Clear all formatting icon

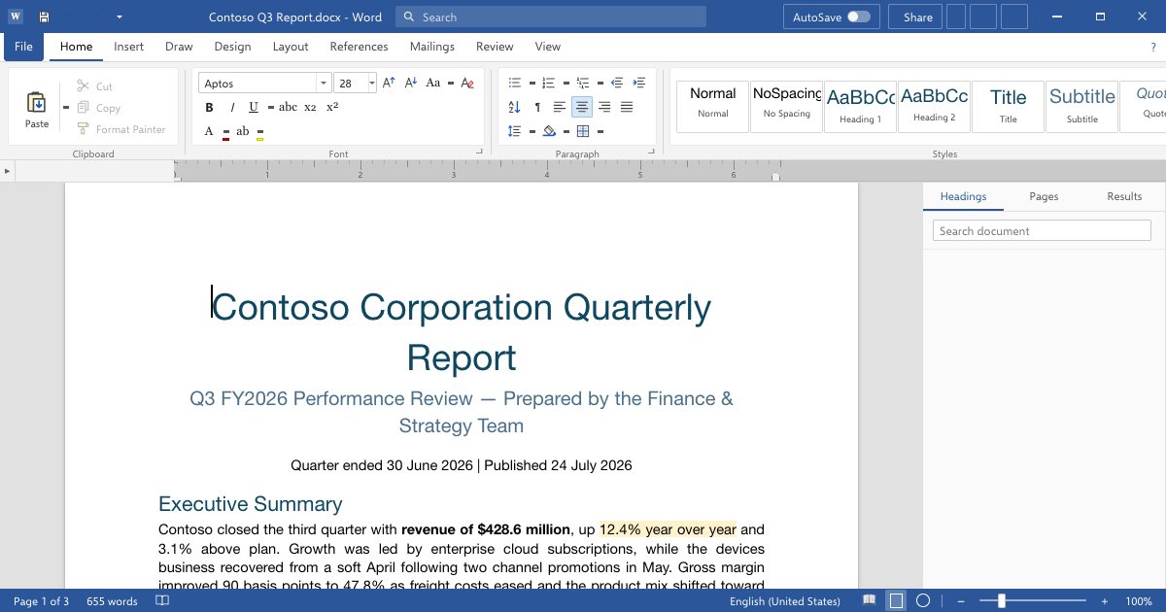coord(467,83)
